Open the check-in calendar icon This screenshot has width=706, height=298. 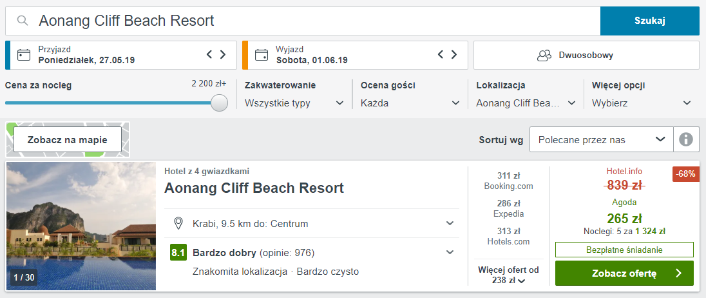point(23,55)
